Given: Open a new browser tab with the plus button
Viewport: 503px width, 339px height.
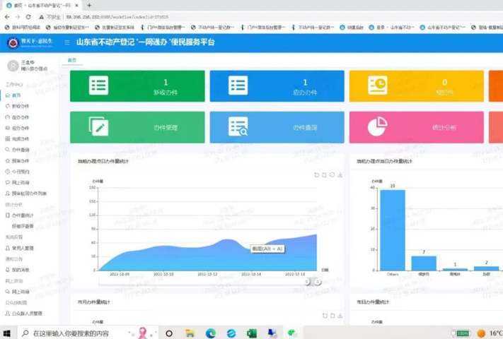Looking at the screenshot, I should (x=89, y=6).
